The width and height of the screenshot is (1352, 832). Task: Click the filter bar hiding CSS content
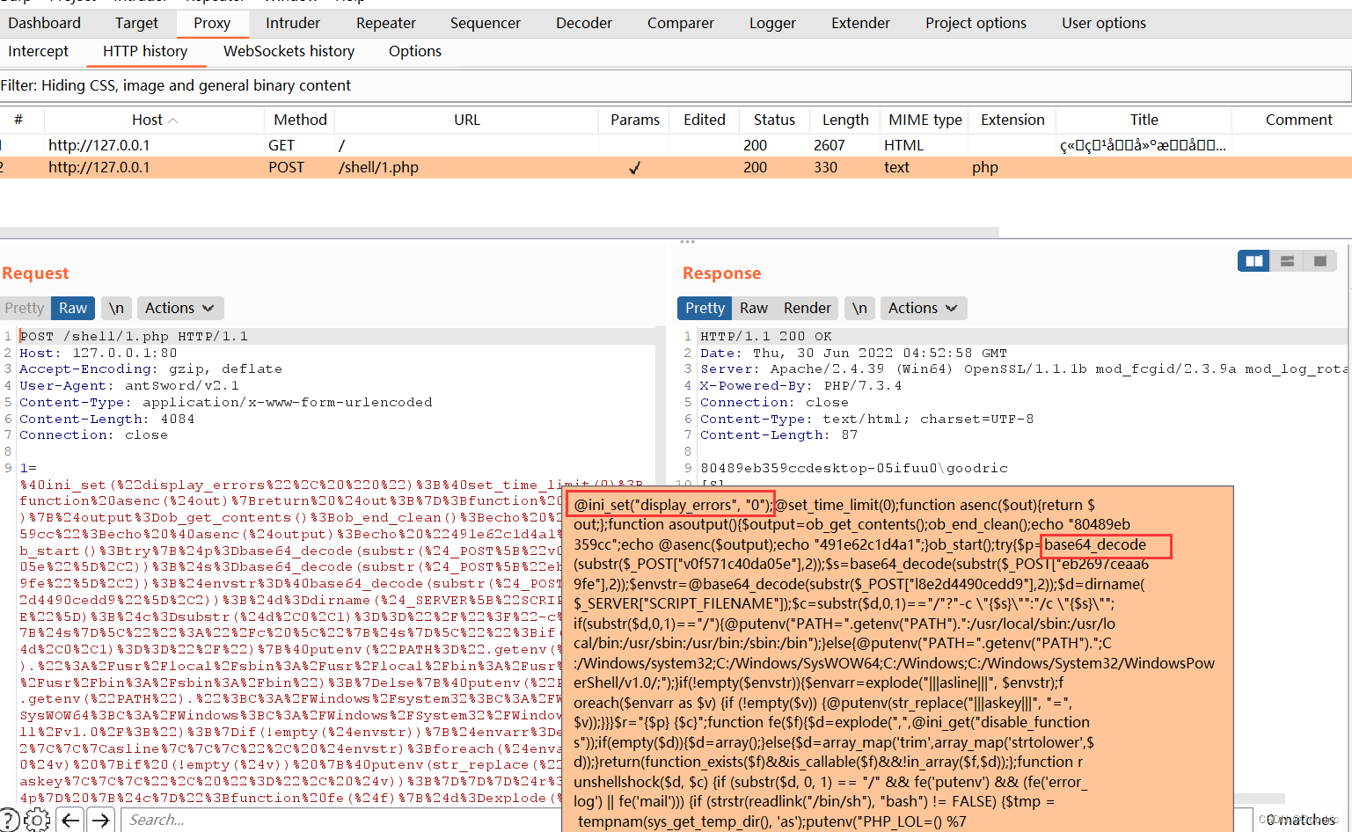pos(676,85)
